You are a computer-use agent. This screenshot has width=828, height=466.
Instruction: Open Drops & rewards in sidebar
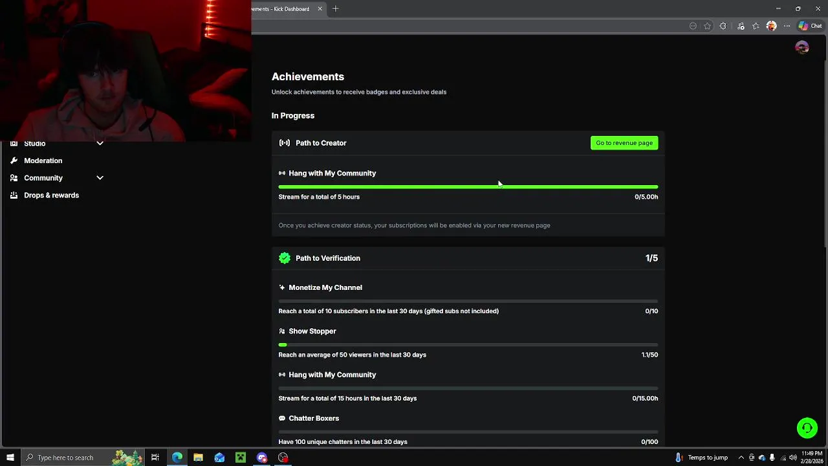tap(52, 195)
